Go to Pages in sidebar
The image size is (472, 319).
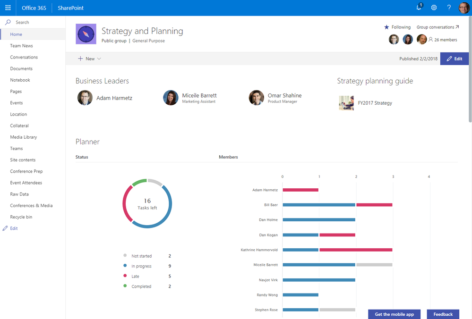(16, 92)
